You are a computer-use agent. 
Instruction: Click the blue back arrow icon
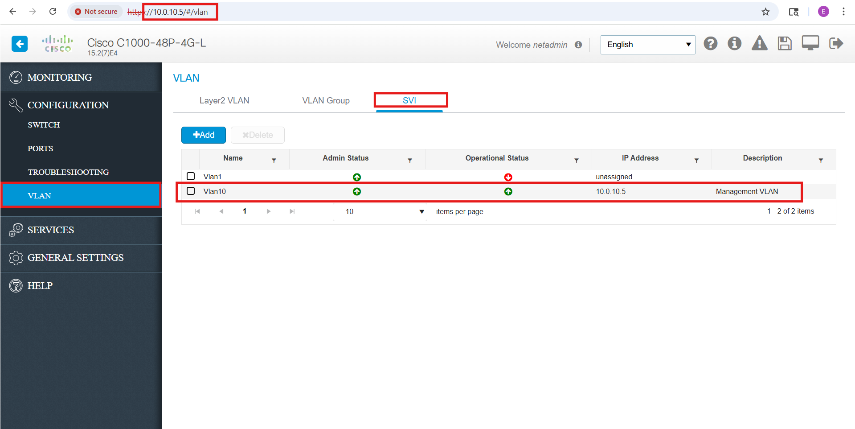pos(20,44)
